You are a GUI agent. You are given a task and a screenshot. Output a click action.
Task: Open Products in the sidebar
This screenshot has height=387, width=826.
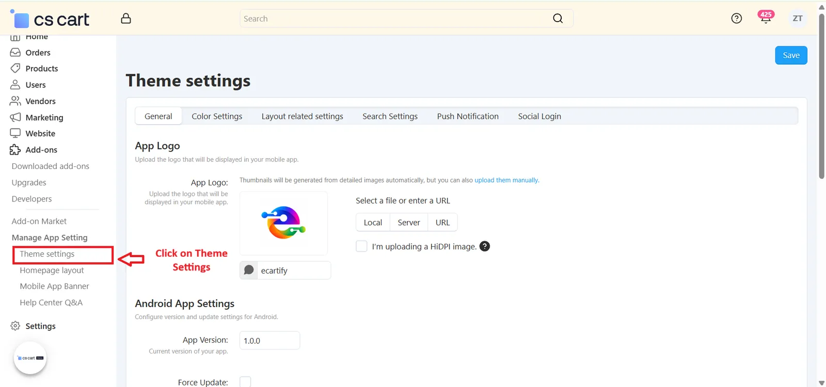click(x=42, y=69)
